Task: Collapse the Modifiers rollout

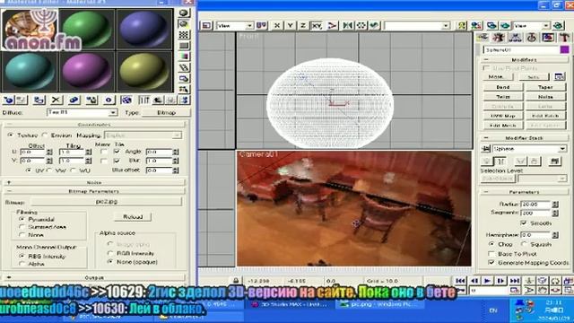Action: pos(524,60)
